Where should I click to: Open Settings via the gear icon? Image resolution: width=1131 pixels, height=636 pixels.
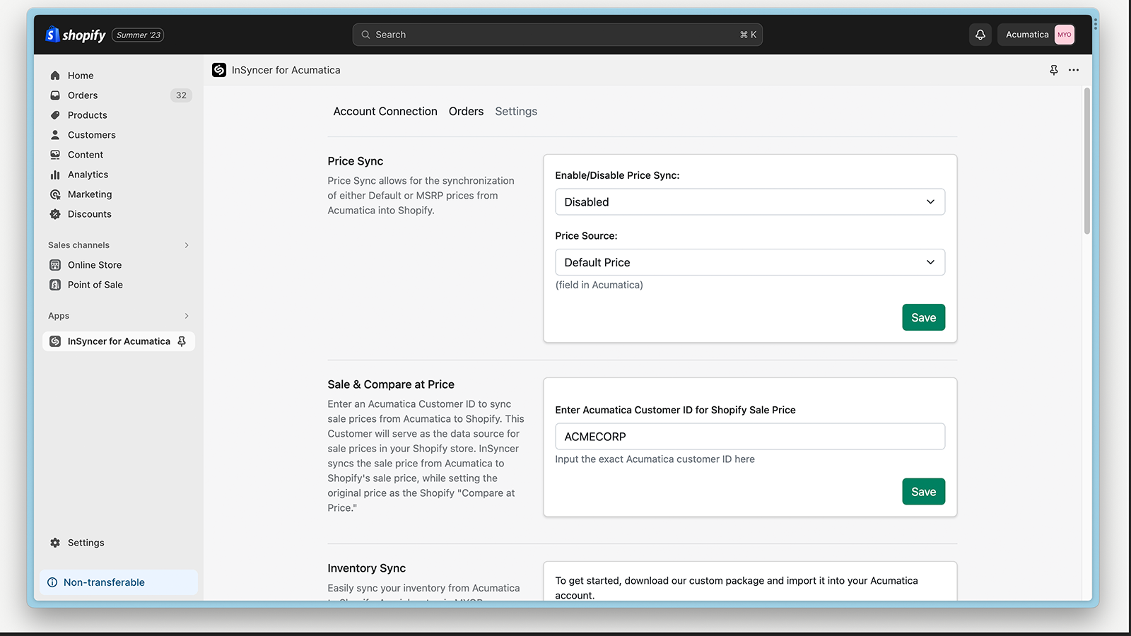[x=55, y=543]
